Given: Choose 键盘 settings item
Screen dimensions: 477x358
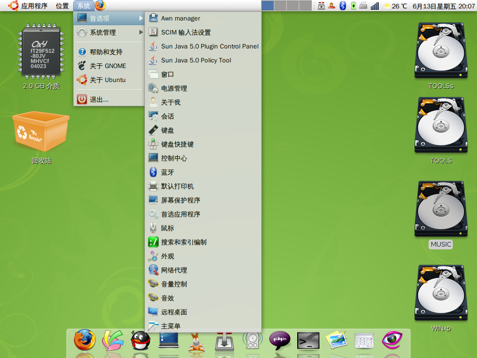Looking at the screenshot, I should pos(203,131).
